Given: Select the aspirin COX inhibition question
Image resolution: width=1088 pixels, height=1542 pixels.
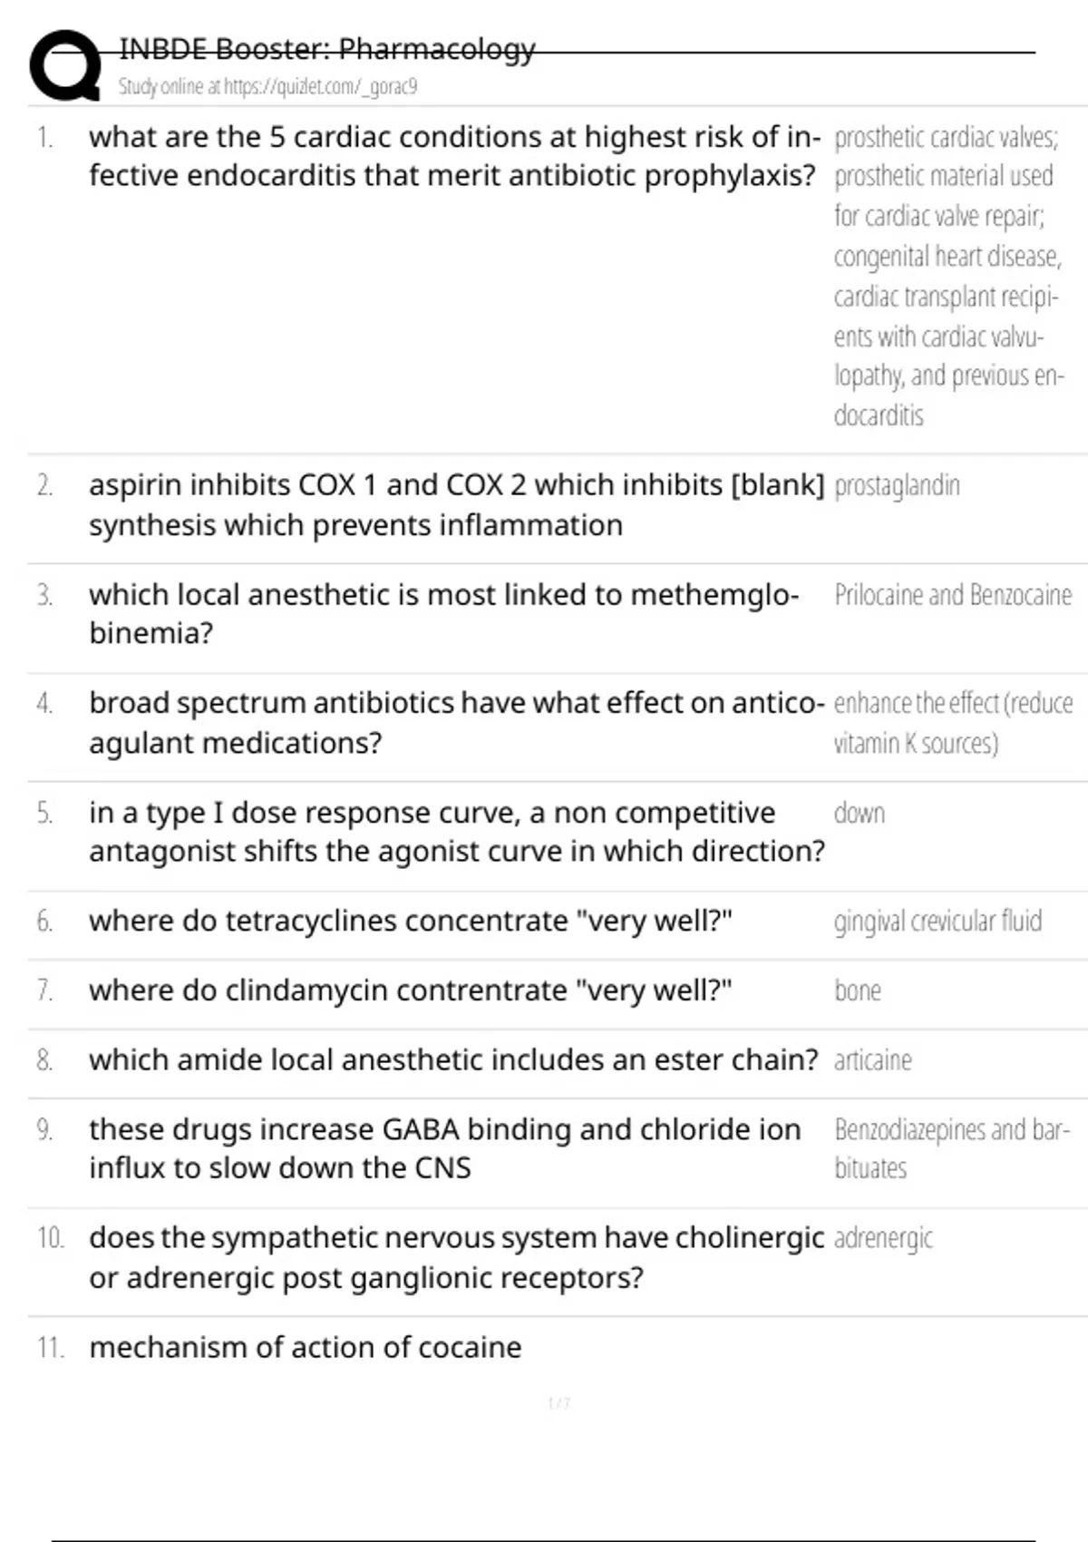Looking at the screenshot, I should (456, 504).
